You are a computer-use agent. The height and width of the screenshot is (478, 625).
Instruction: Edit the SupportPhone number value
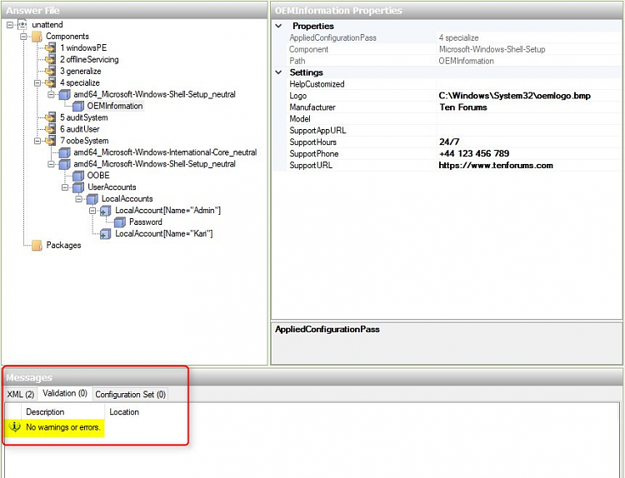click(528, 154)
